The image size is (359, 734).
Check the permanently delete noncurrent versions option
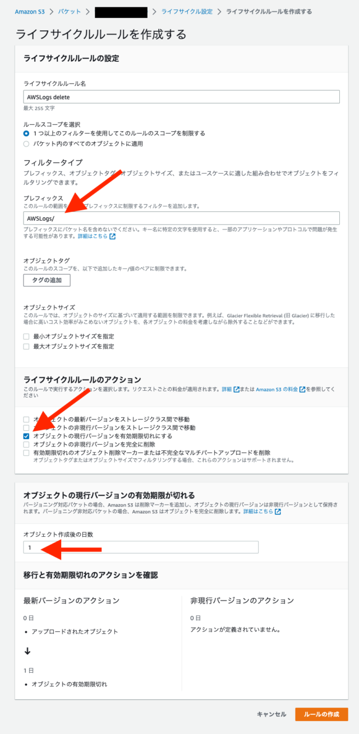click(26, 444)
